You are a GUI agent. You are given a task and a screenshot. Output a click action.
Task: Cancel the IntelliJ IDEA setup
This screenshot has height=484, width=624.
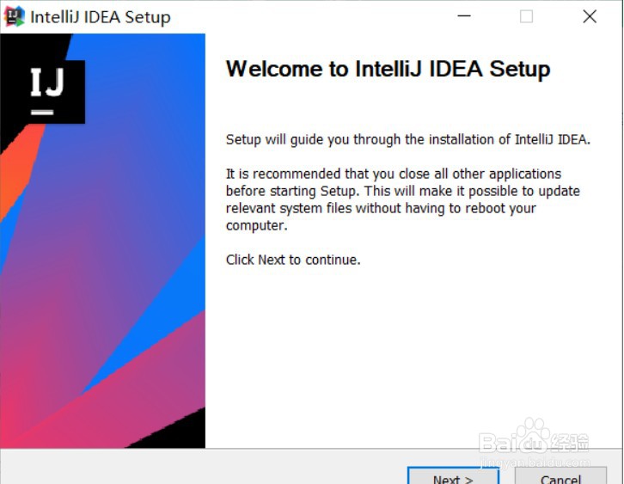pyautogui.click(x=560, y=476)
